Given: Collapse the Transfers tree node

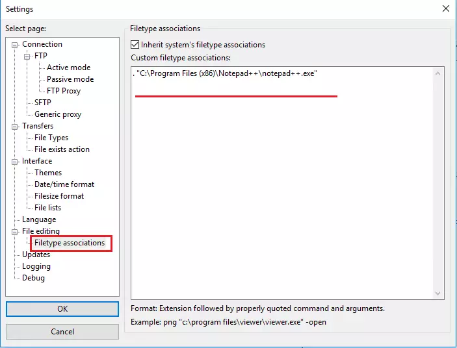Looking at the screenshot, I should click(x=14, y=127).
